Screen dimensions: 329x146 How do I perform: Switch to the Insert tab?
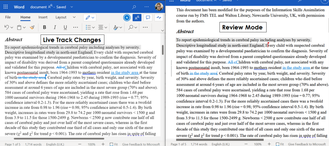click(x=43, y=17)
